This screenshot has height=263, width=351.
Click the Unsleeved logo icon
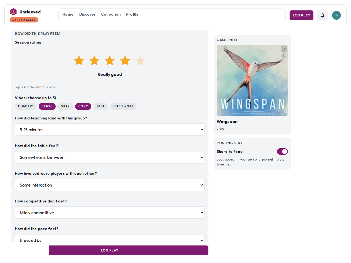pos(13,12)
